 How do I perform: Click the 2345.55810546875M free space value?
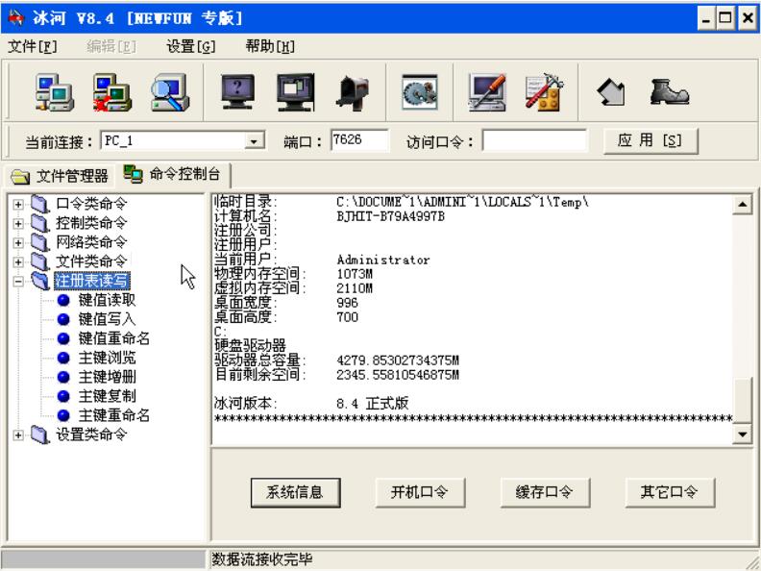(x=398, y=375)
